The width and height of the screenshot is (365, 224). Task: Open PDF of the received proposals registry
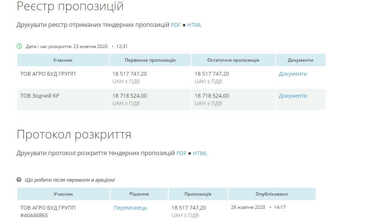[175, 25]
